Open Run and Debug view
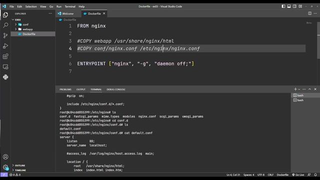The image size is (320, 180). 5,46
